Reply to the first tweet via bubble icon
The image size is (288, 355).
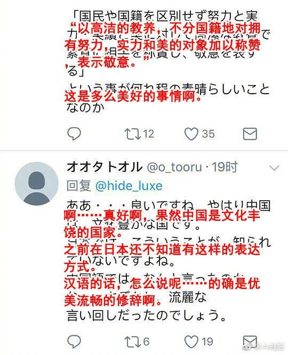(74, 134)
